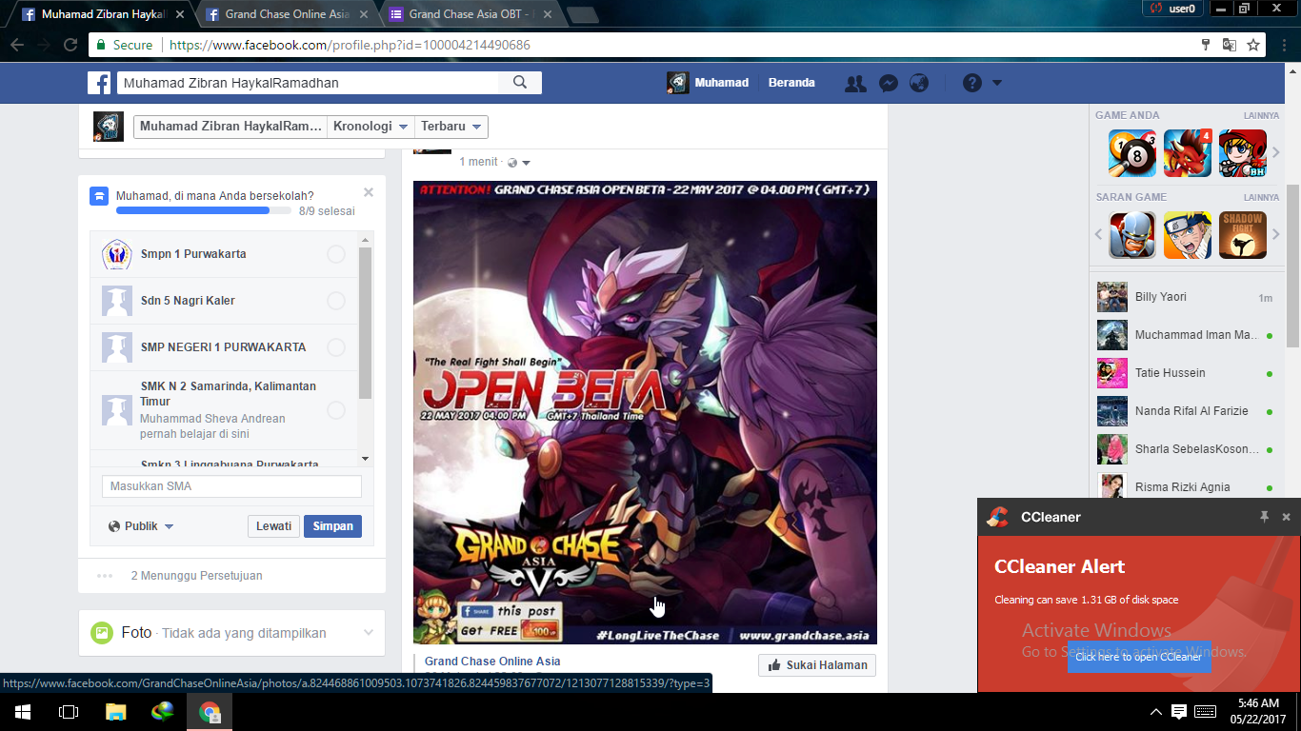Screen dimensions: 1301x731
Task: Open chat with Tatie Hussein
Action: tap(1185, 373)
